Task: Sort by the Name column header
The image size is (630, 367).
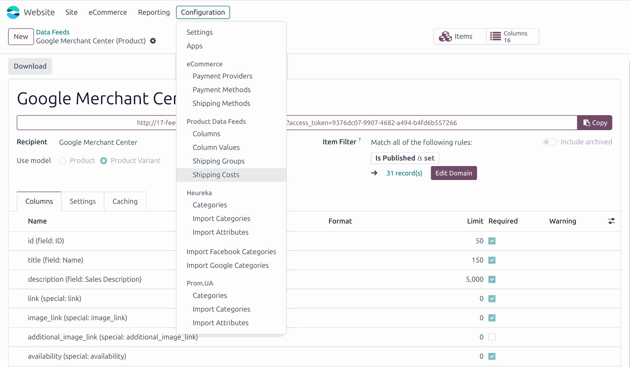Action: click(x=37, y=221)
